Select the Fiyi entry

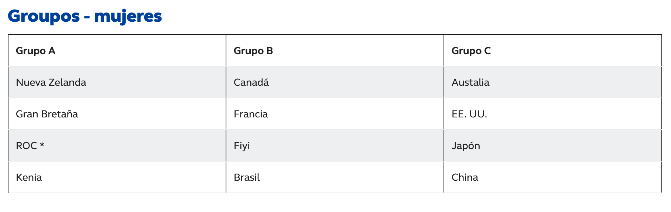[x=241, y=146]
